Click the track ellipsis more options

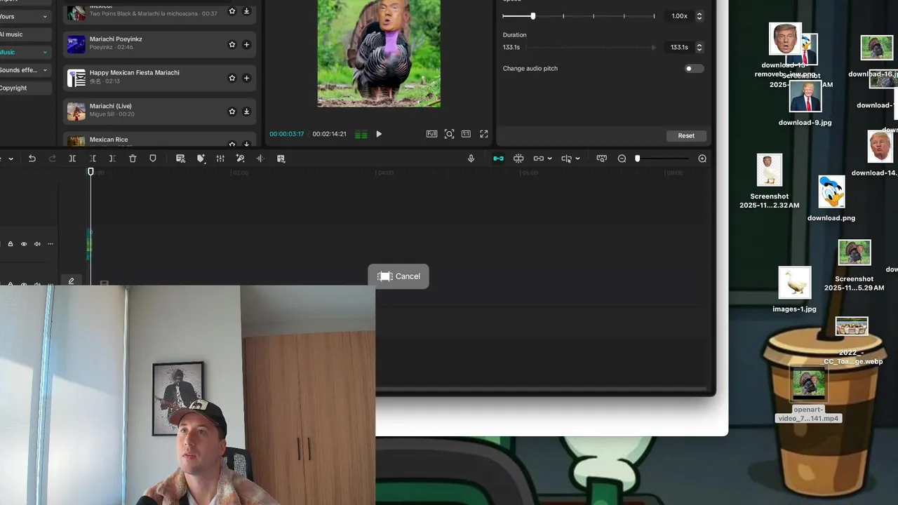point(51,244)
